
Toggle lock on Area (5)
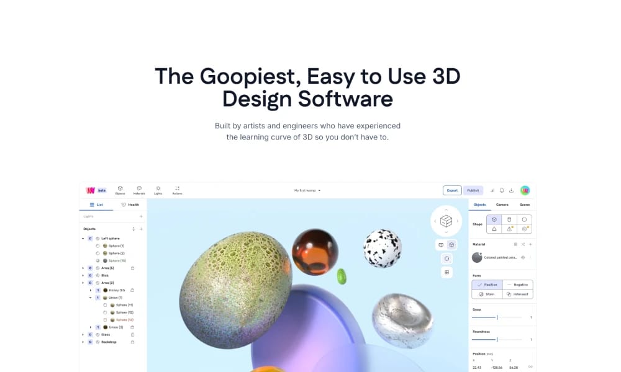click(133, 268)
